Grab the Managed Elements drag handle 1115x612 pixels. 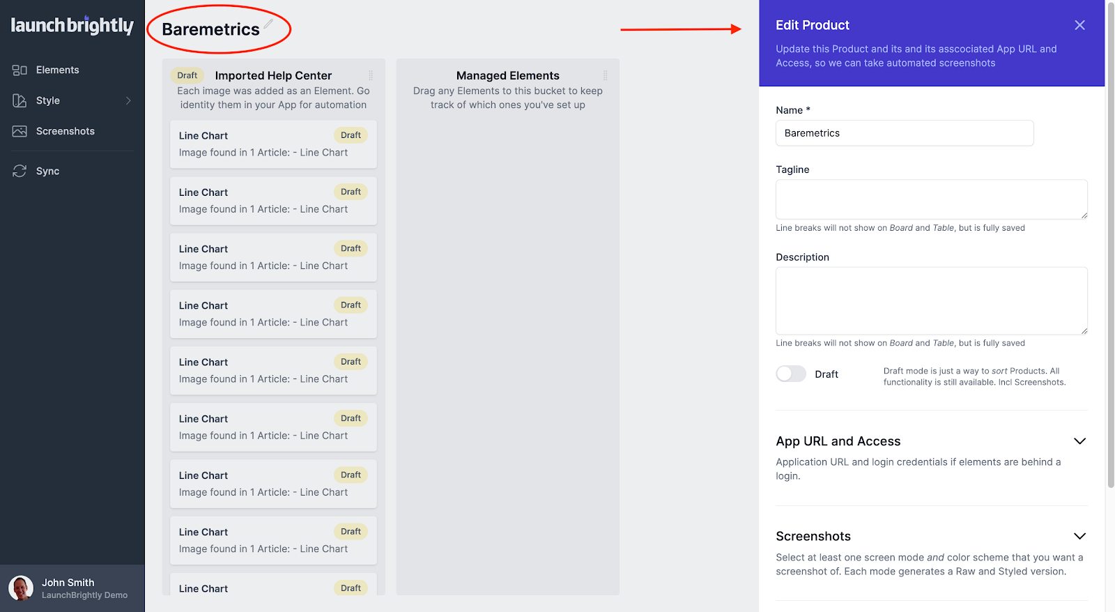tap(605, 75)
